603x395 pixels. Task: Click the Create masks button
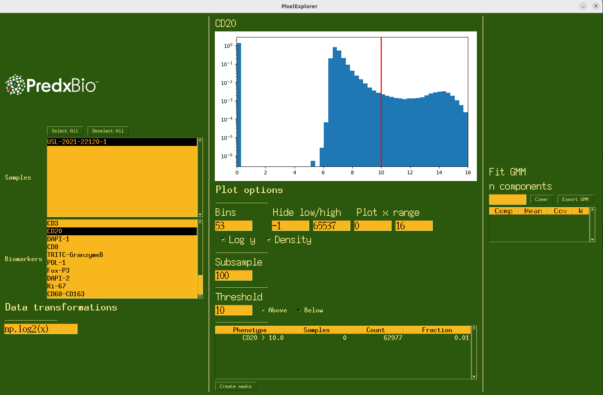click(x=236, y=386)
